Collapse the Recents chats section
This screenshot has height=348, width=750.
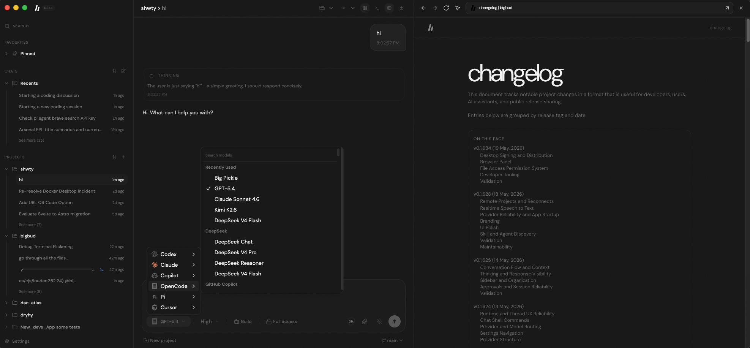tap(6, 83)
